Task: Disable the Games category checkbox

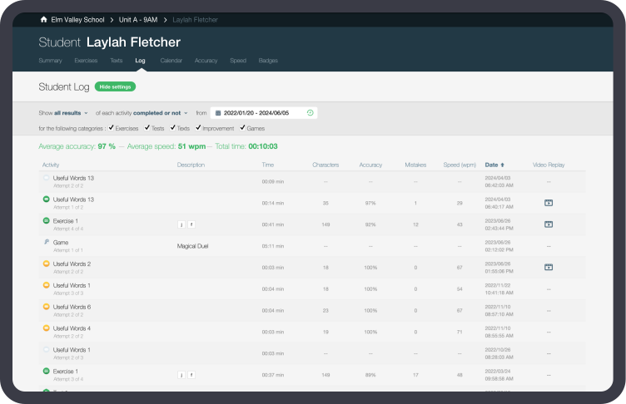Action: tap(242, 128)
